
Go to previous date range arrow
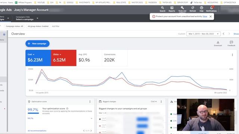pyautogui.click(x=223, y=34)
